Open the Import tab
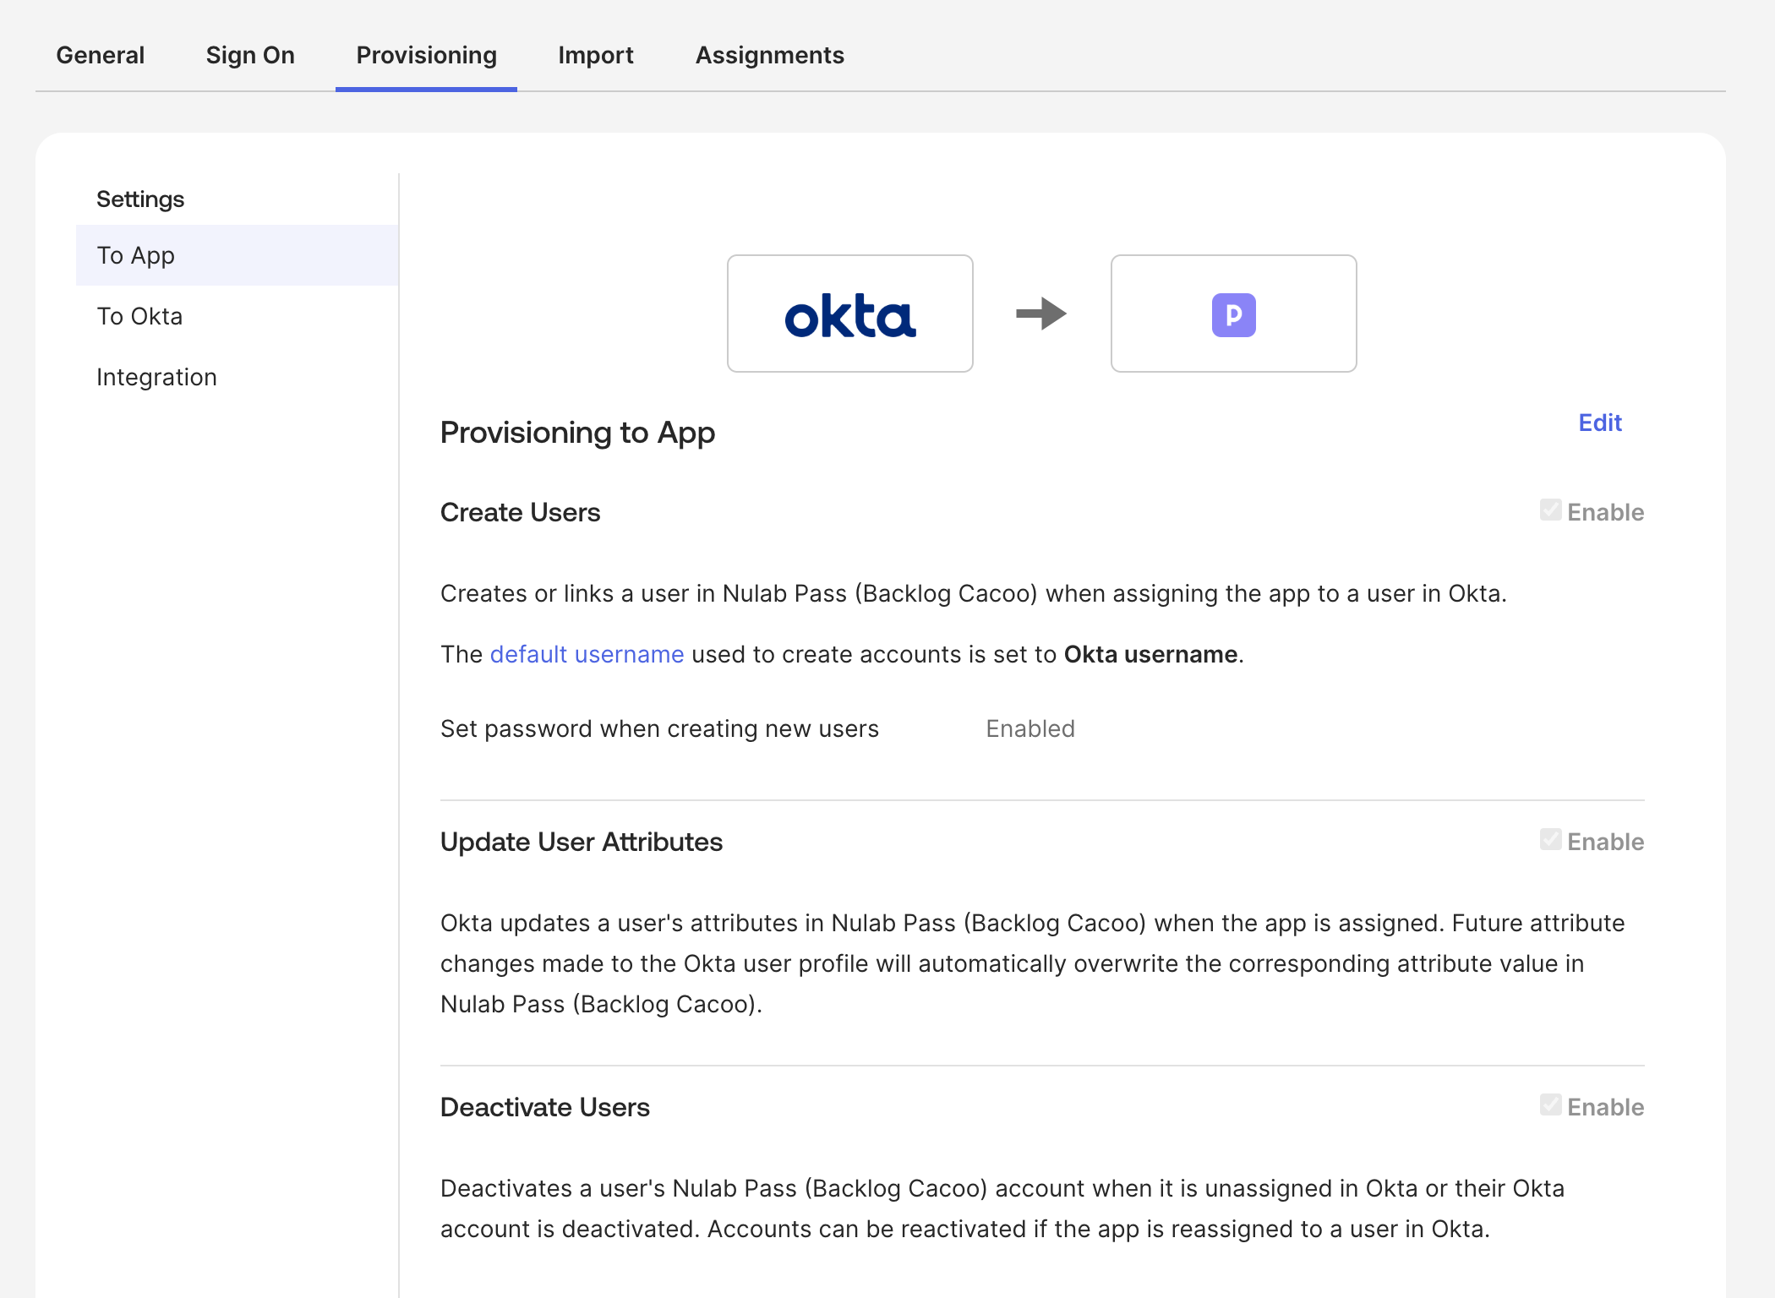 [x=596, y=56]
